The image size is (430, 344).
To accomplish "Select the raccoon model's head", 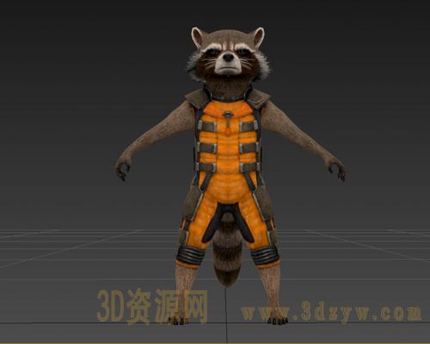I will click(228, 54).
